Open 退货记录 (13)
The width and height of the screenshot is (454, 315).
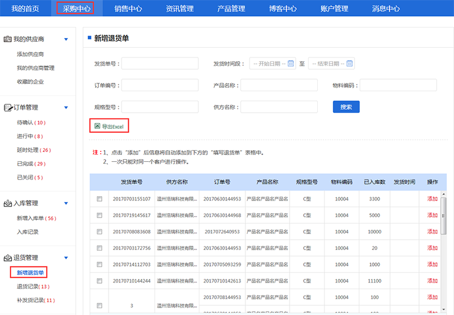[33, 287]
